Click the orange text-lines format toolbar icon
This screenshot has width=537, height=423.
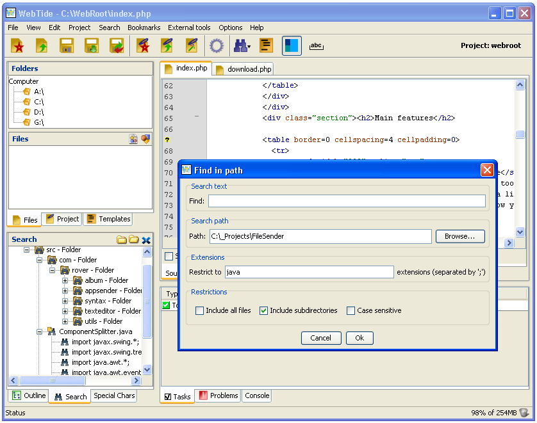pos(266,45)
